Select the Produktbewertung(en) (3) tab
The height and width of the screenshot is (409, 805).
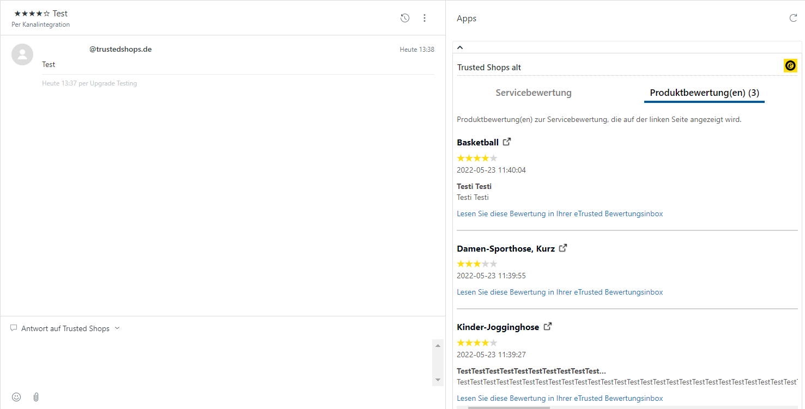click(x=704, y=93)
